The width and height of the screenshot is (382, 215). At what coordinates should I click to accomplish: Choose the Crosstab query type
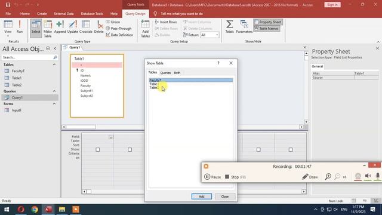point(86,27)
